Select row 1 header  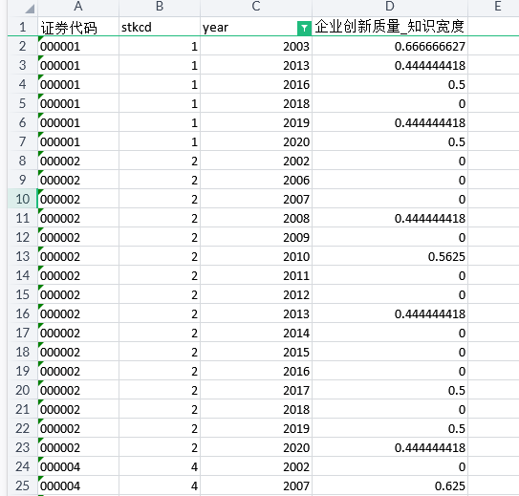22,27
